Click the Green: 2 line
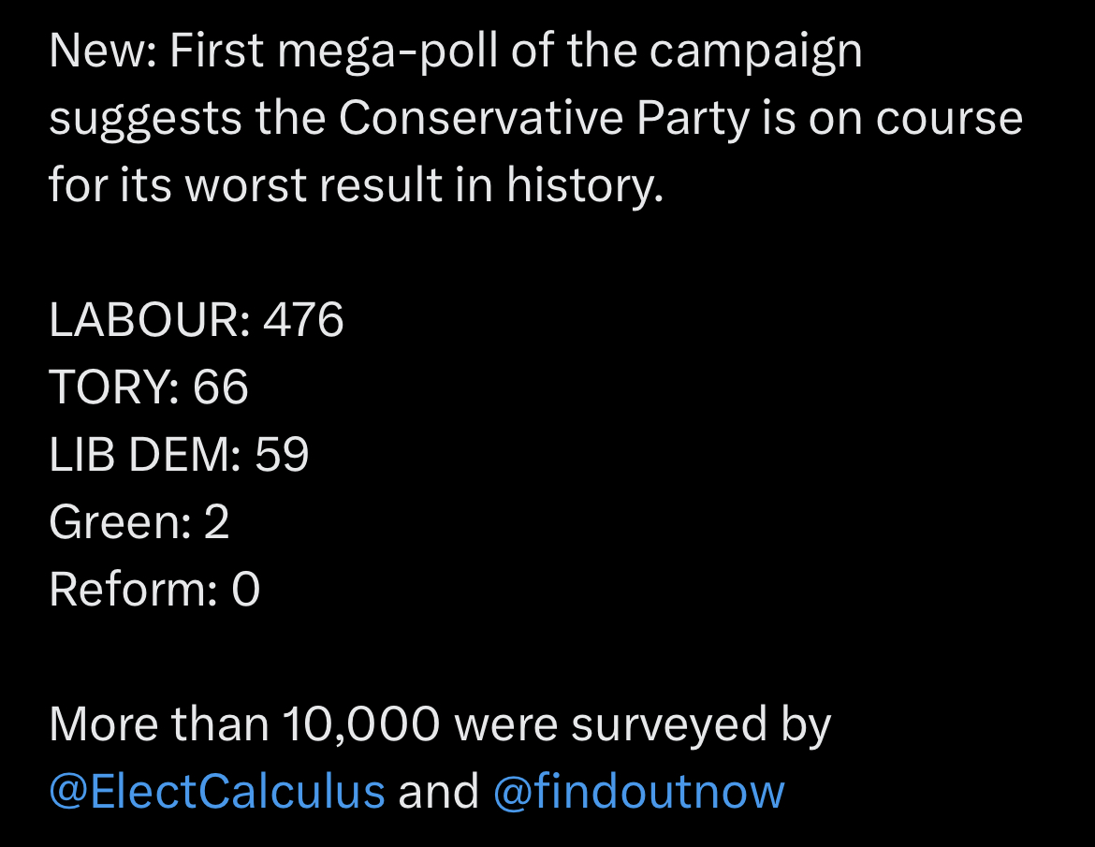Screen dimensions: 1095x847 [x=139, y=522]
